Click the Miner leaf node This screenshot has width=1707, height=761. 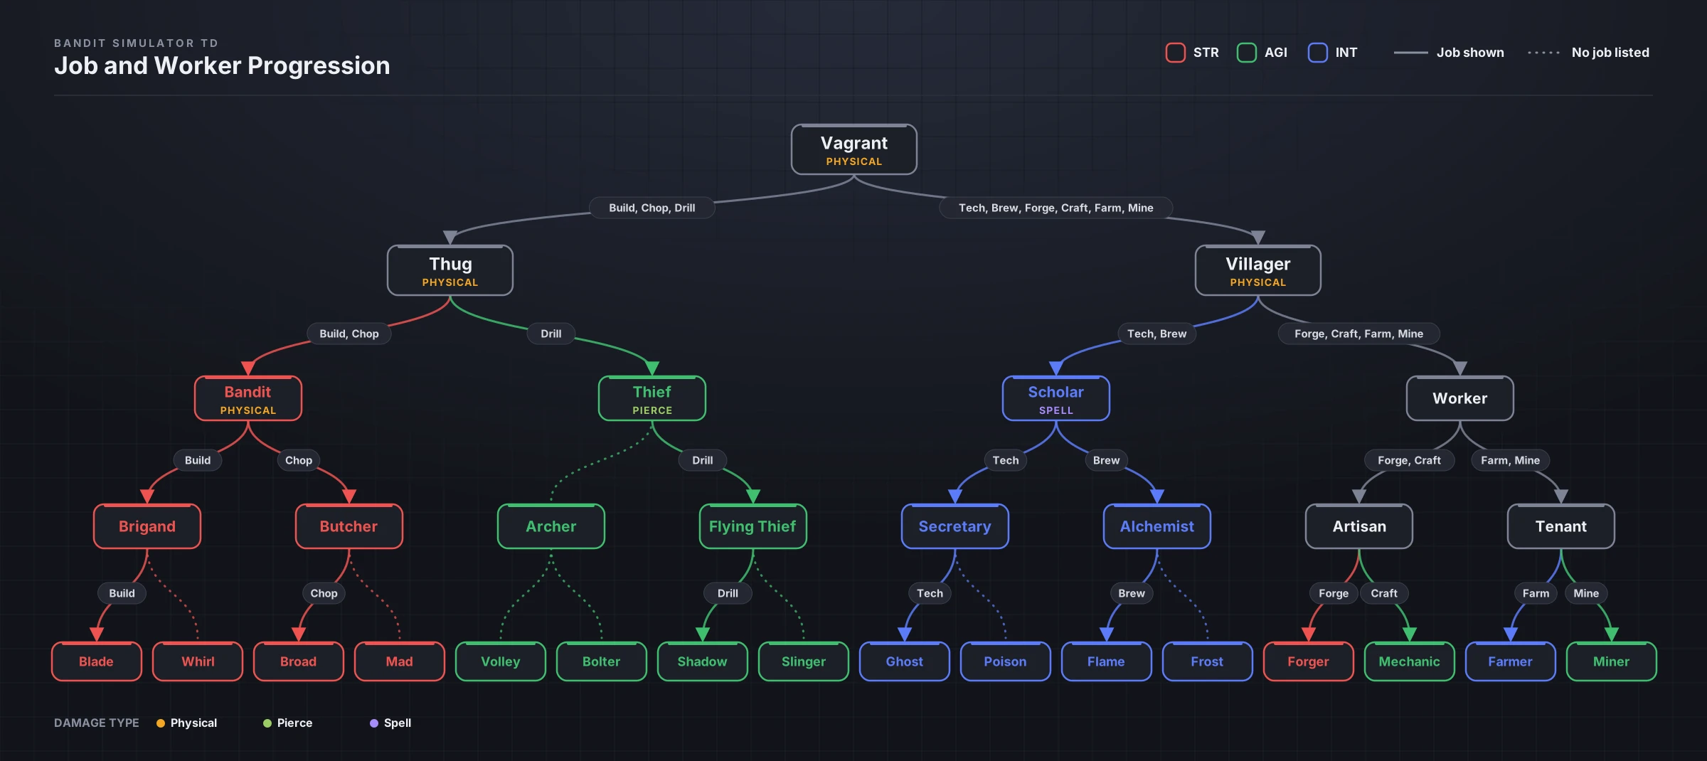coord(1612,661)
